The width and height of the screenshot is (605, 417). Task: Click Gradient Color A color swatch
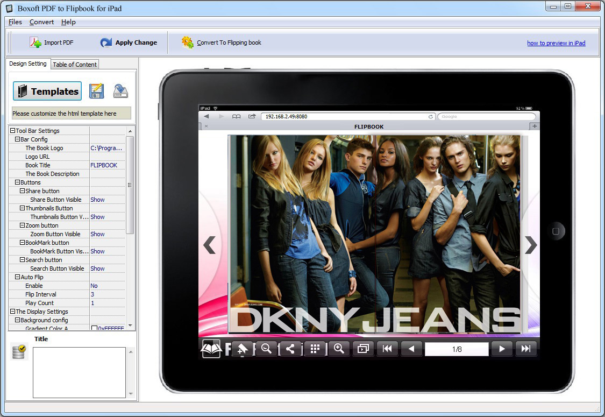coord(94,328)
